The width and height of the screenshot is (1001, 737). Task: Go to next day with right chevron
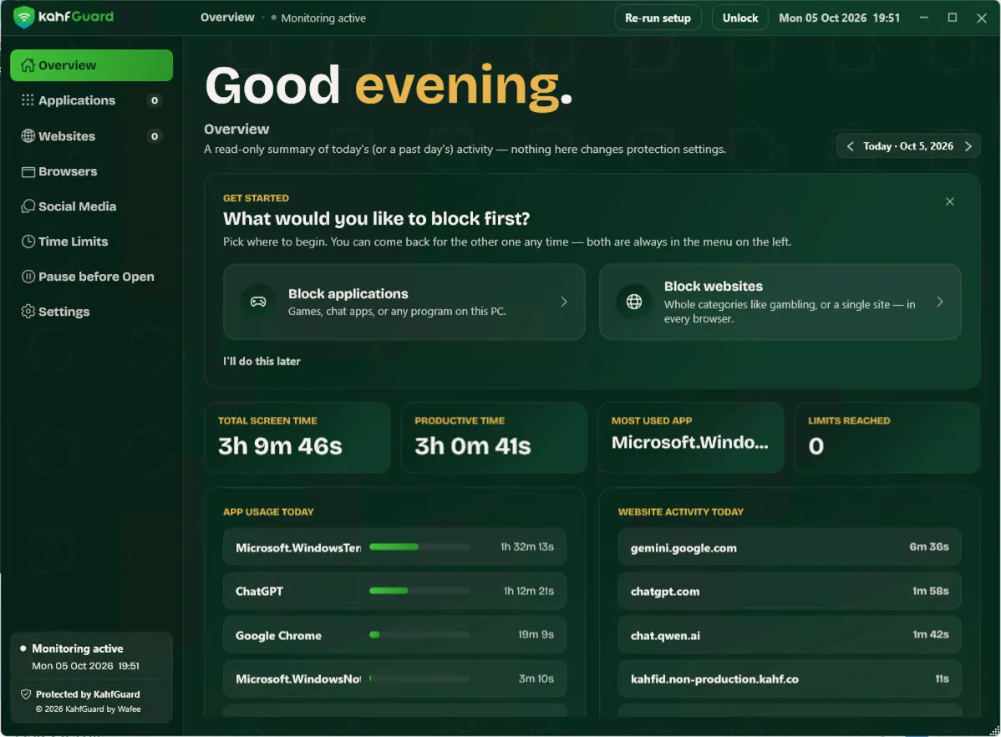pos(968,146)
